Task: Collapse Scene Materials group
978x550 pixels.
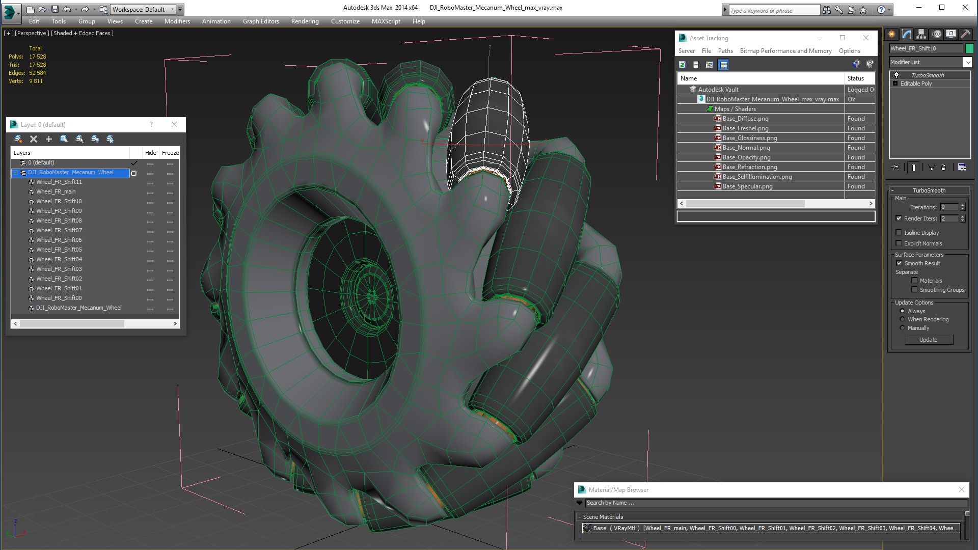Action: 580,517
